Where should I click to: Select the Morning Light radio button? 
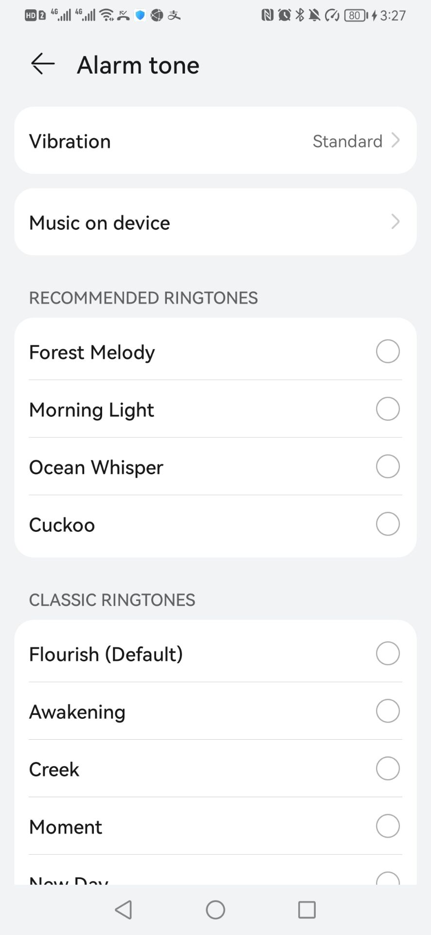pos(388,409)
